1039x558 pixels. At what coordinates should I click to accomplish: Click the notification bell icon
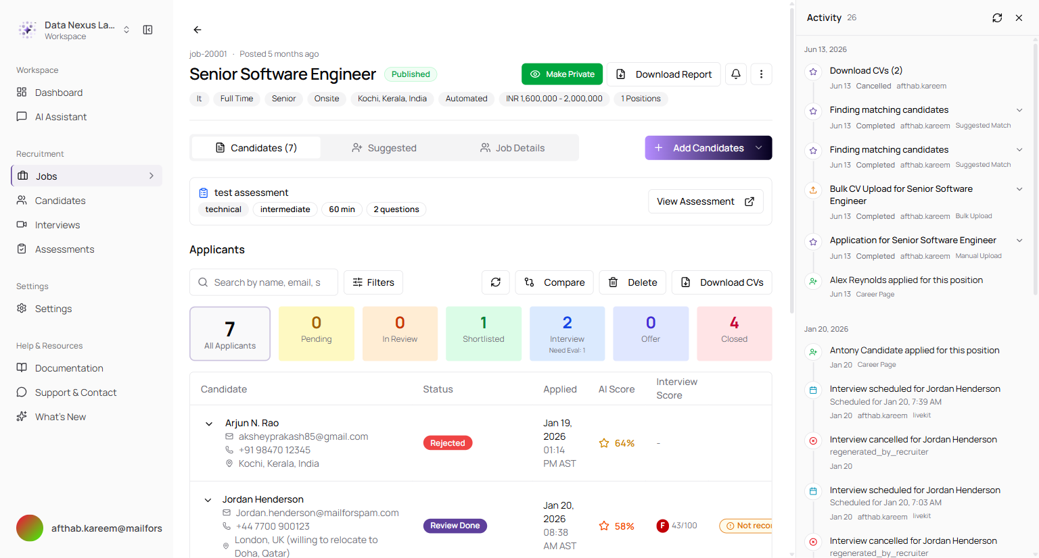click(736, 74)
